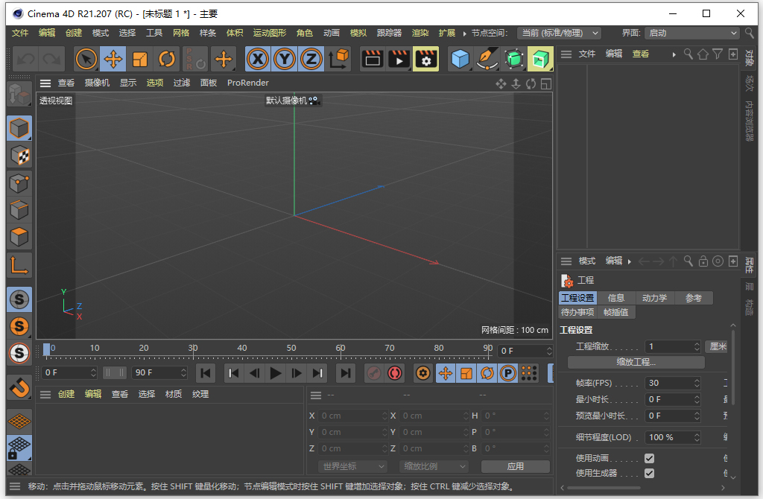
Task: Open the 界面 layout dropdown
Action: (693, 33)
